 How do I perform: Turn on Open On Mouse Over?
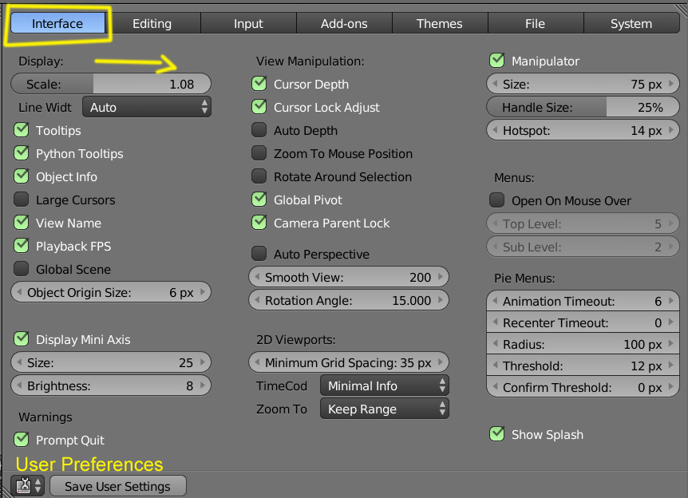[x=497, y=201]
